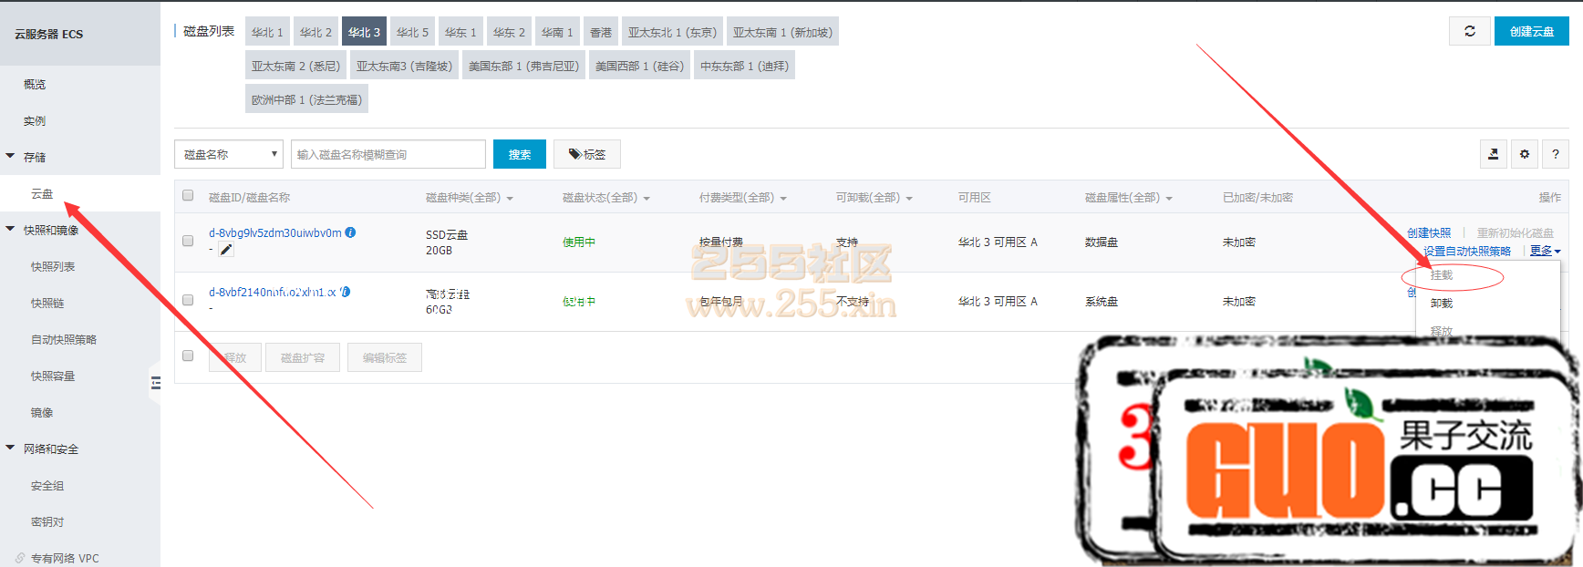Viewport: 1583px width, 567px height.
Task: Tick the checkbox for disk d-8vbg9lv5zdm30uiwbv0m
Action: click(188, 241)
